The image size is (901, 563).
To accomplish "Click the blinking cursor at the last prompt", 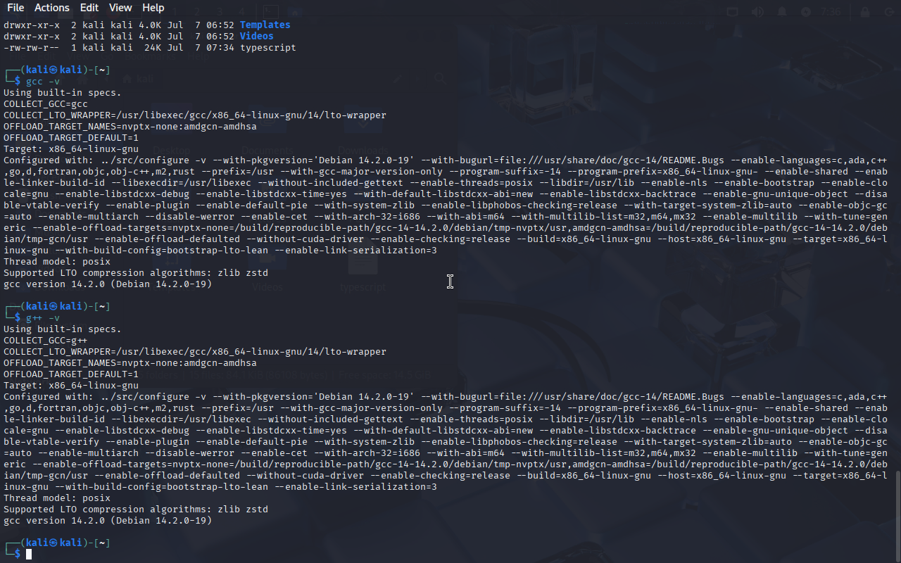I will click(29, 555).
